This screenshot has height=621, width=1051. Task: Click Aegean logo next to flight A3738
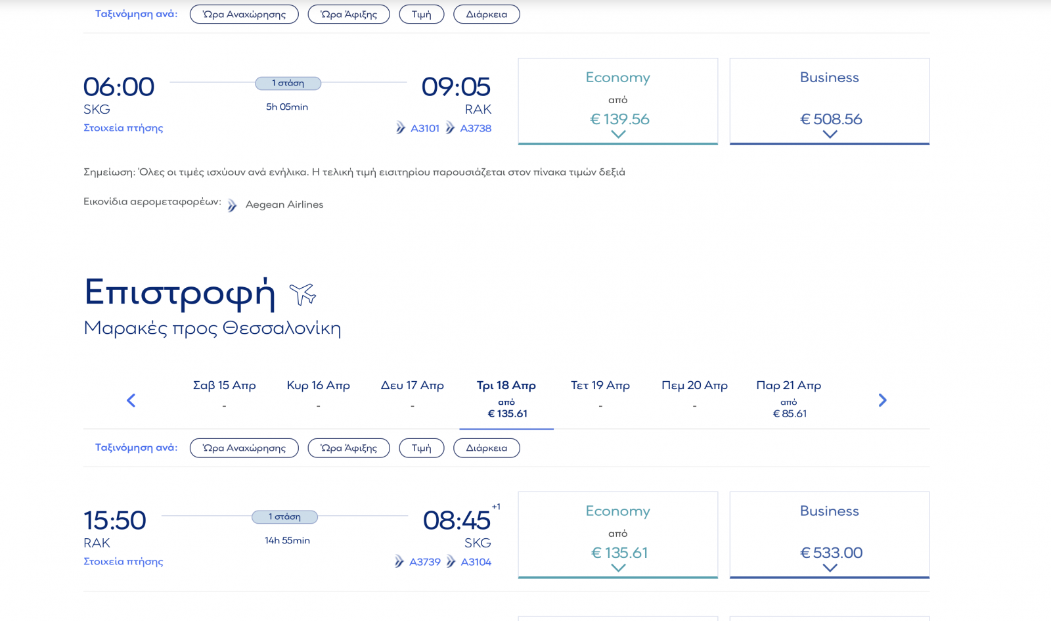click(x=450, y=128)
